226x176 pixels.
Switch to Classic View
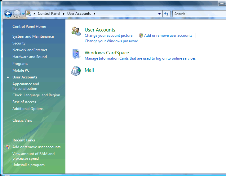tap(22, 120)
